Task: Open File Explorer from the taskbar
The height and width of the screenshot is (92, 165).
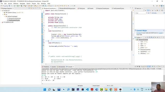Action: [x=106, y=89]
